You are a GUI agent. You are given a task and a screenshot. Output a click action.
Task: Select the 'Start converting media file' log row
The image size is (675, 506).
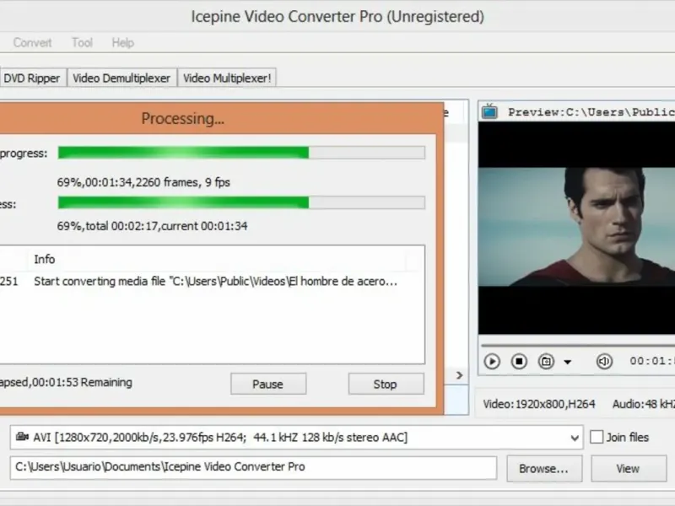212,282
